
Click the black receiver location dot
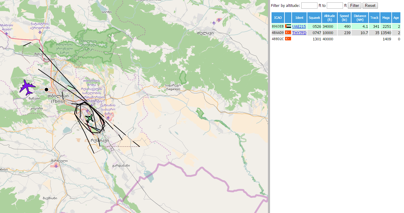[46, 89]
